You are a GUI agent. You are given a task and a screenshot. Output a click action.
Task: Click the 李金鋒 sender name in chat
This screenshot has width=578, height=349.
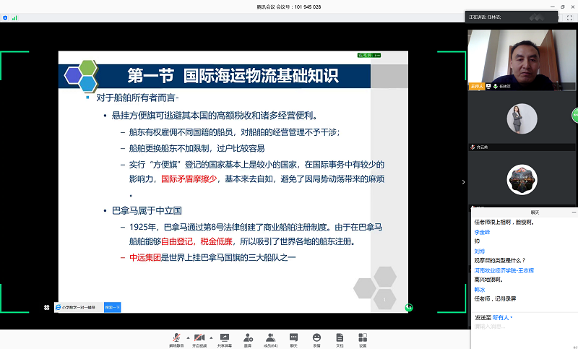point(482,232)
